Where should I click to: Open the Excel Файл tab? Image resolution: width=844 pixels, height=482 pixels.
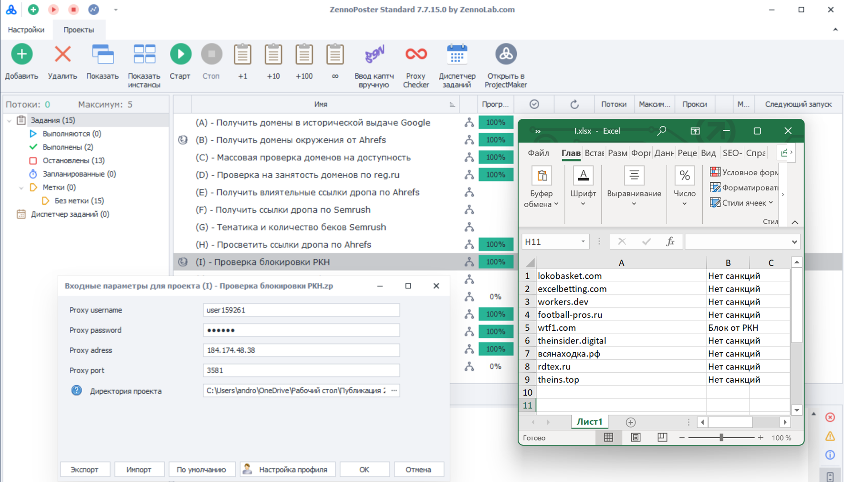539,153
